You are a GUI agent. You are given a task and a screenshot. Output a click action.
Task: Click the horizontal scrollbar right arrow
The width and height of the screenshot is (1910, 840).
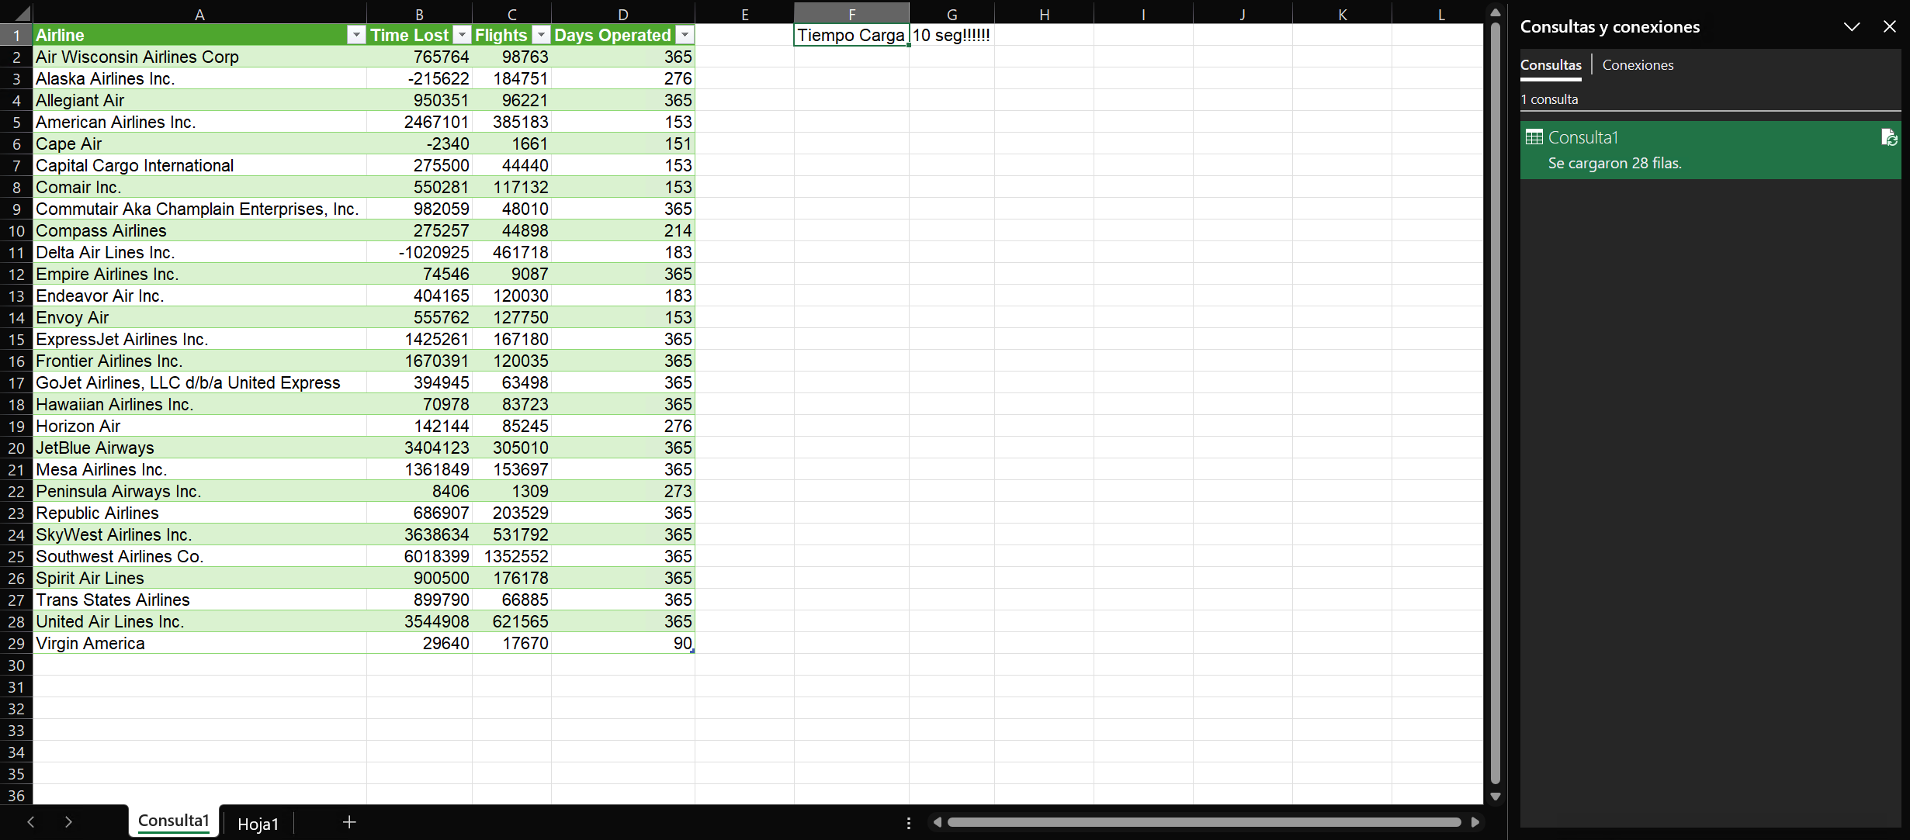click(x=1475, y=822)
